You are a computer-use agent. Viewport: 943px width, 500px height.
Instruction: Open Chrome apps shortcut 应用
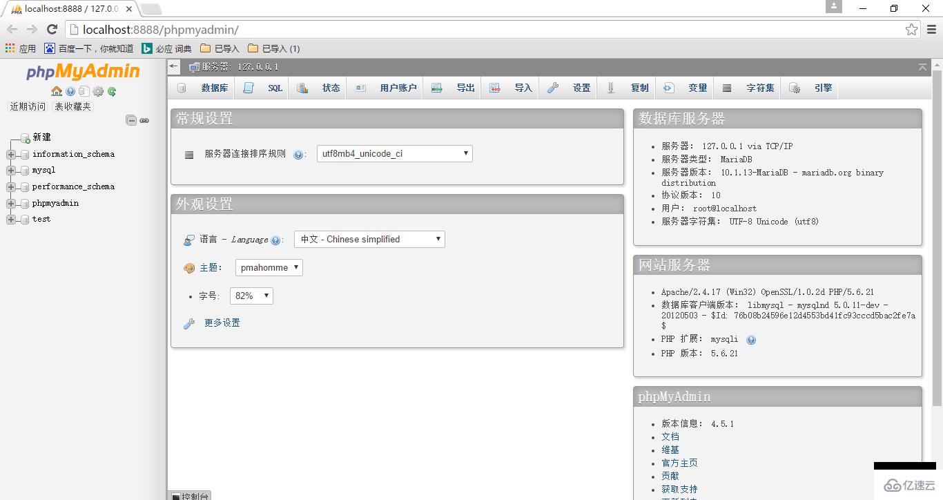click(x=20, y=48)
